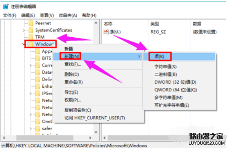Select the Peernet folder icon

pos(31,23)
